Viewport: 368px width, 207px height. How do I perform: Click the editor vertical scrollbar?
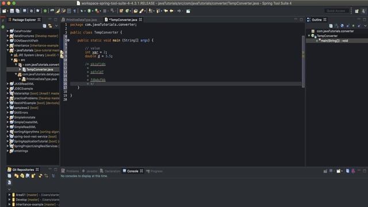pos(303,62)
